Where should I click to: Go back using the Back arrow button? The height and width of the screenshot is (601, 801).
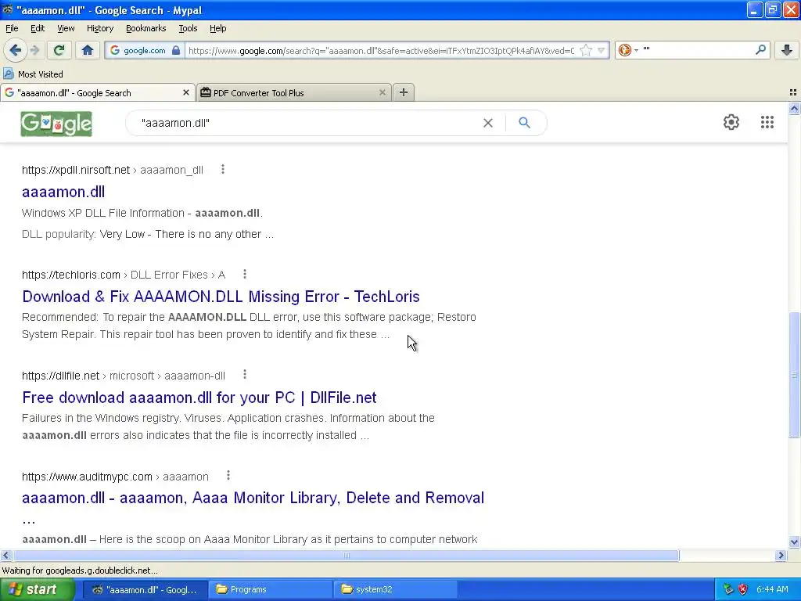click(x=16, y=50)
